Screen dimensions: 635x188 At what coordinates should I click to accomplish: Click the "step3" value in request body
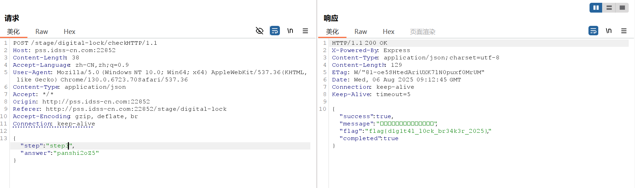pos(59,146)
